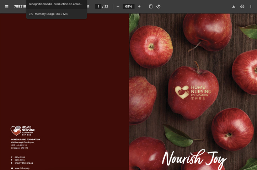Click the 789316 document title

point(20,6)
